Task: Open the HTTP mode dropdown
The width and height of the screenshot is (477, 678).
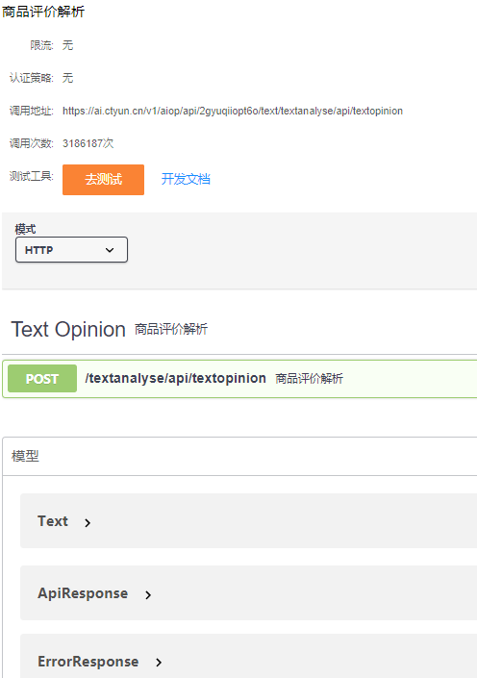Action: point(71,249)
